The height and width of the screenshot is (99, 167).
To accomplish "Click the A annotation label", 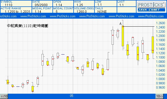I will click(x=120, y=23).
